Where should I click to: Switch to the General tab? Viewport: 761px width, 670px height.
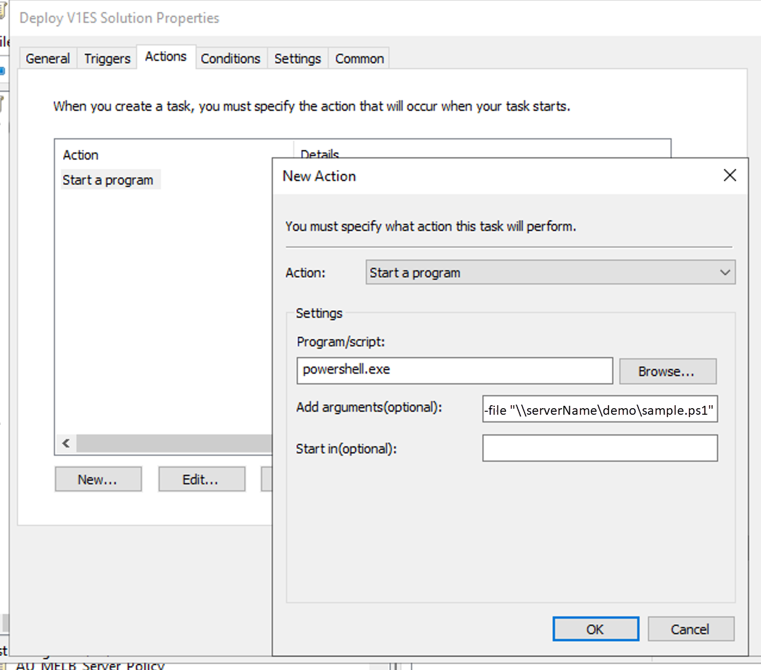47,58
